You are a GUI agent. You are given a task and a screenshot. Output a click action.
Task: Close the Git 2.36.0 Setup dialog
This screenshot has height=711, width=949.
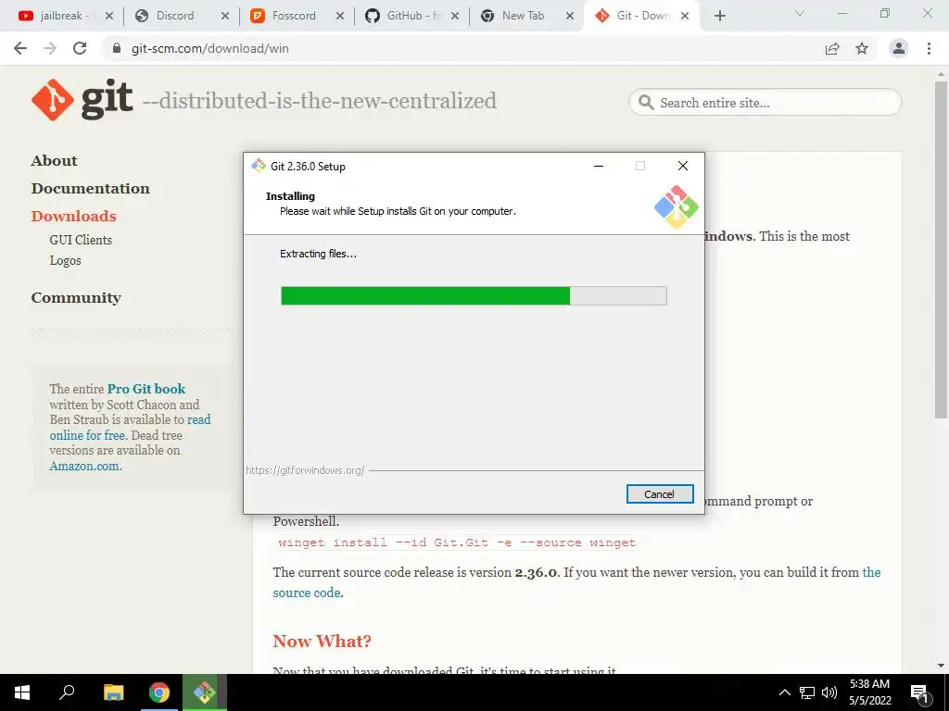(683, 167)
